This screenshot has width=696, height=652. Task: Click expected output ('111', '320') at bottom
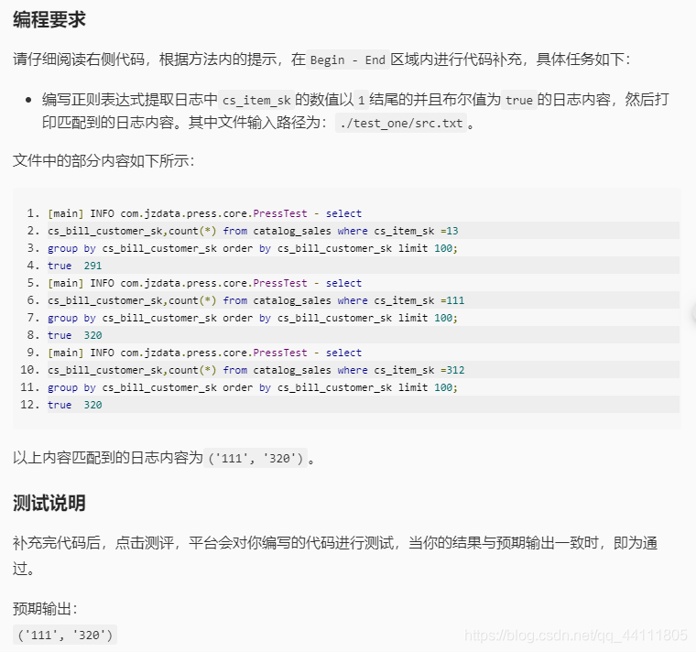tap(65, 635)
